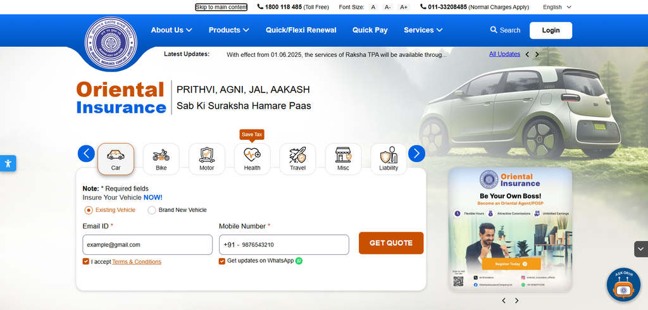This screenshot has width=648, height=310.
Task: Show previous latest update
Action: pos(527,54)
